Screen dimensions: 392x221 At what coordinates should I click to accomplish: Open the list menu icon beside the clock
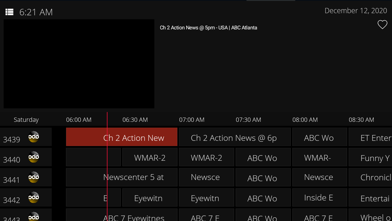(9, 12)
